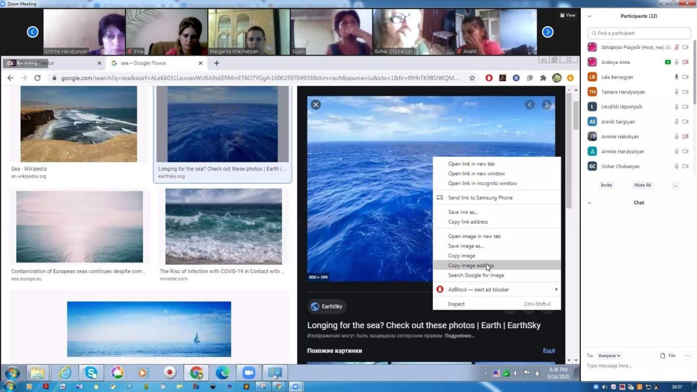Screen dimensions: 697x392
Task: Go to next image in preview
Action: coord(547,105)
